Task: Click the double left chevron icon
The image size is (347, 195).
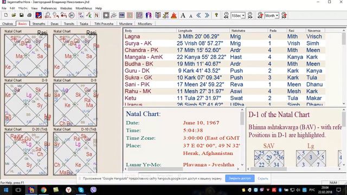Action: [x=199, y=15]
